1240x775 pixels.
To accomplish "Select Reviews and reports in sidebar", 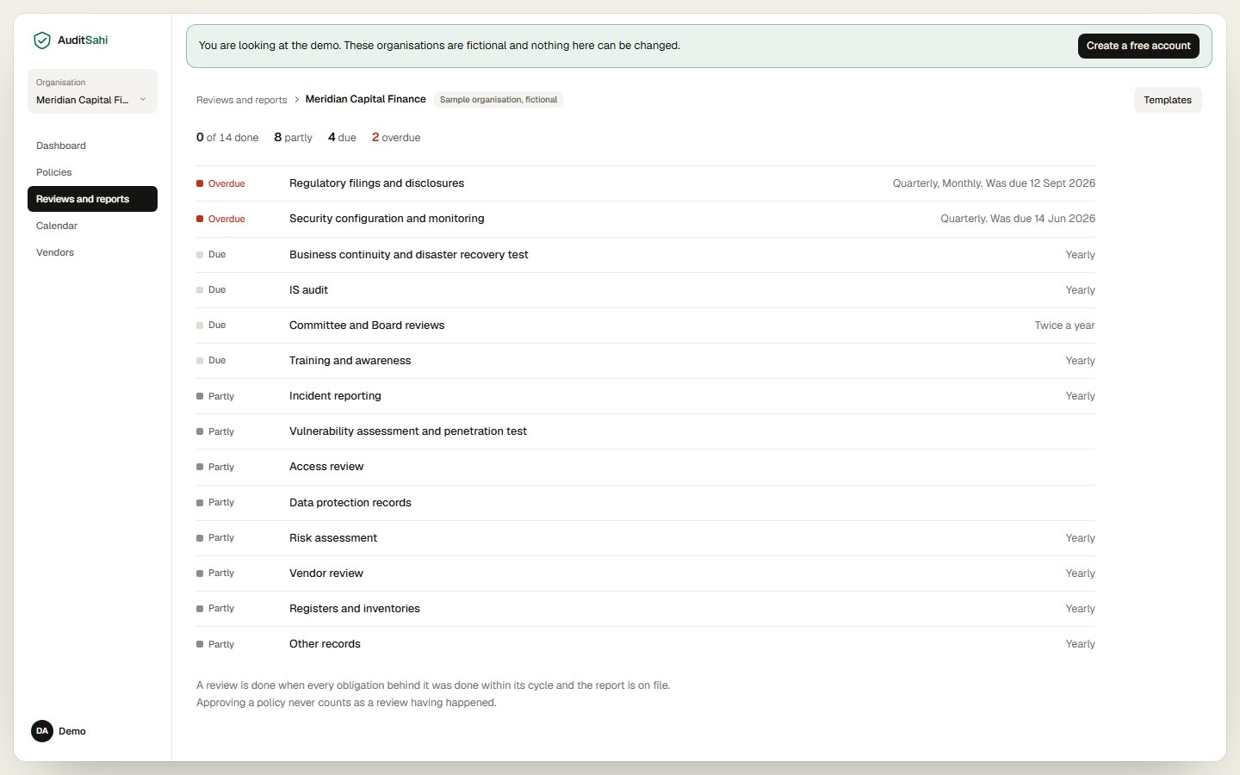I will point(92,199).
